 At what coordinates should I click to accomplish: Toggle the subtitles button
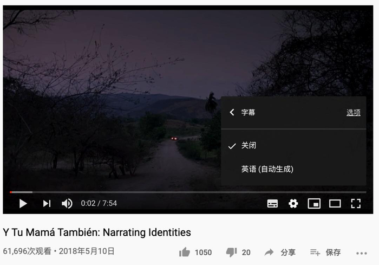[x=272, y=204]
